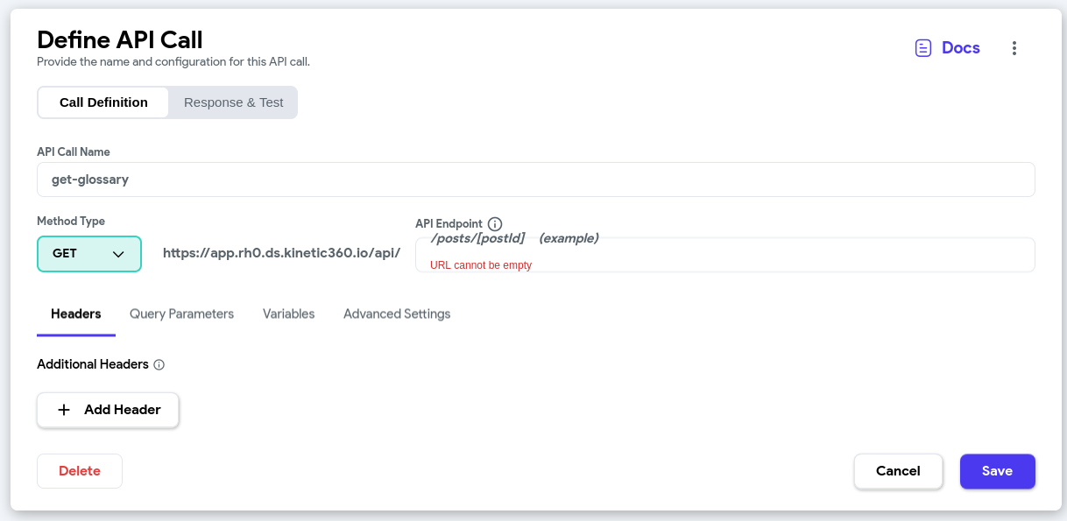The image size is (1067, 521).
Task: Click the plus icon in Add Header
Action: click(x=63, y=409)
